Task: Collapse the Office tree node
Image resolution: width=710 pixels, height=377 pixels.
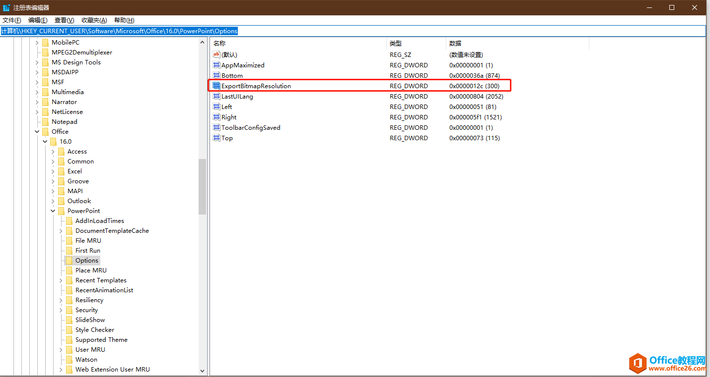Action: (x=37, y=131)
